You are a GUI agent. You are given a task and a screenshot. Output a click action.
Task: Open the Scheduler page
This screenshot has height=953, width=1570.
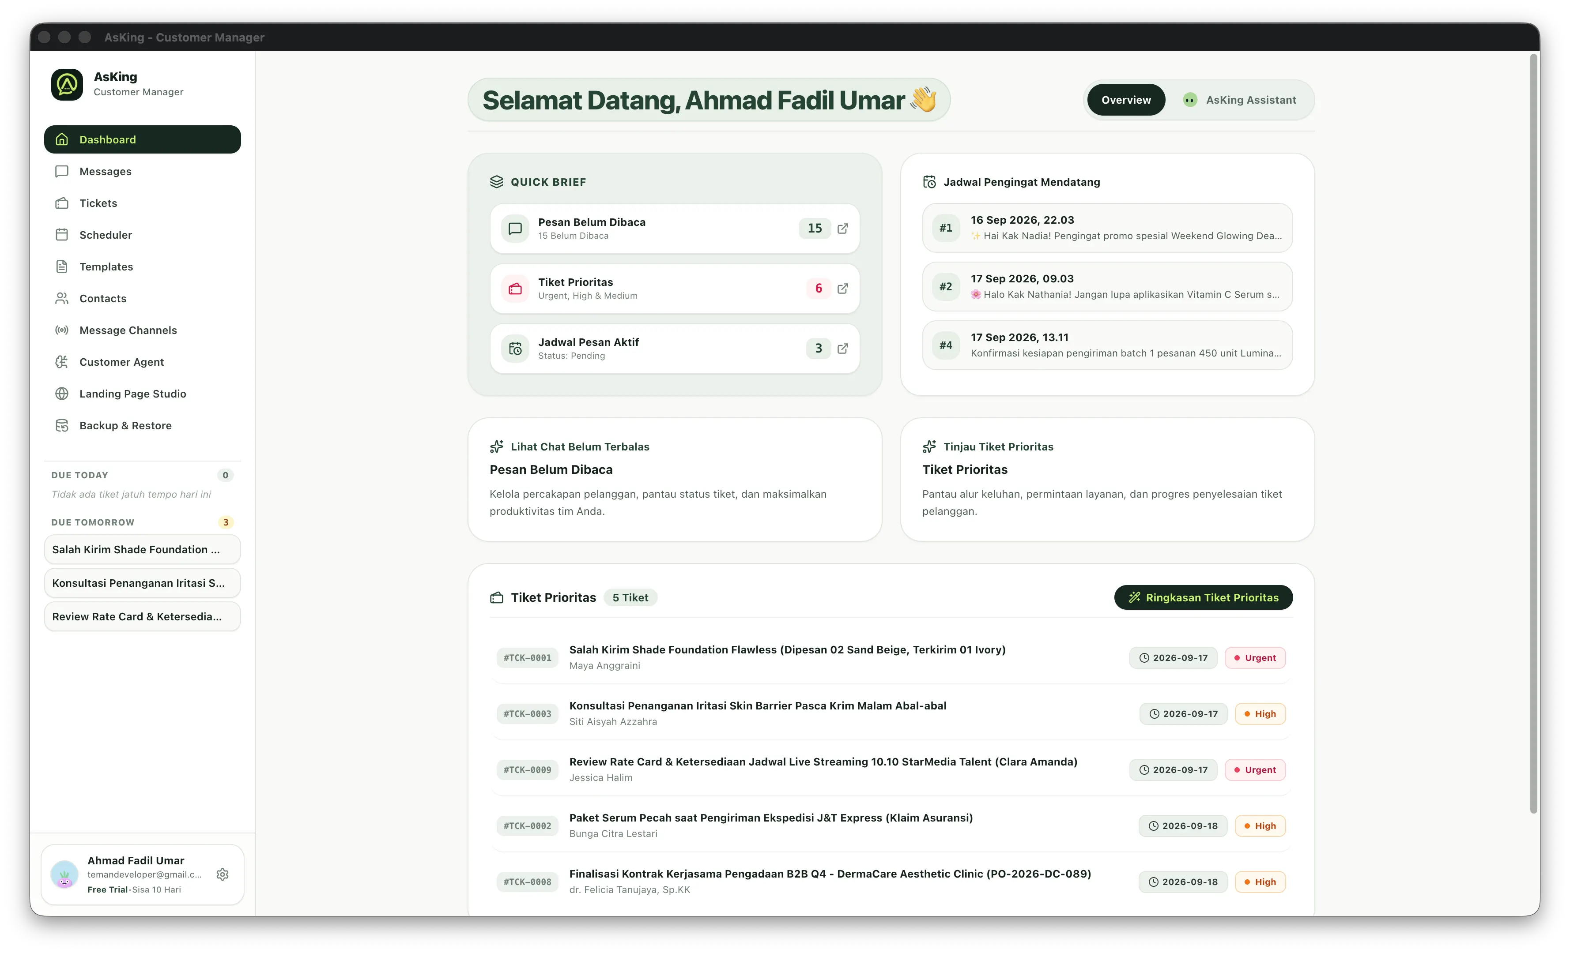tap(142, 235)
